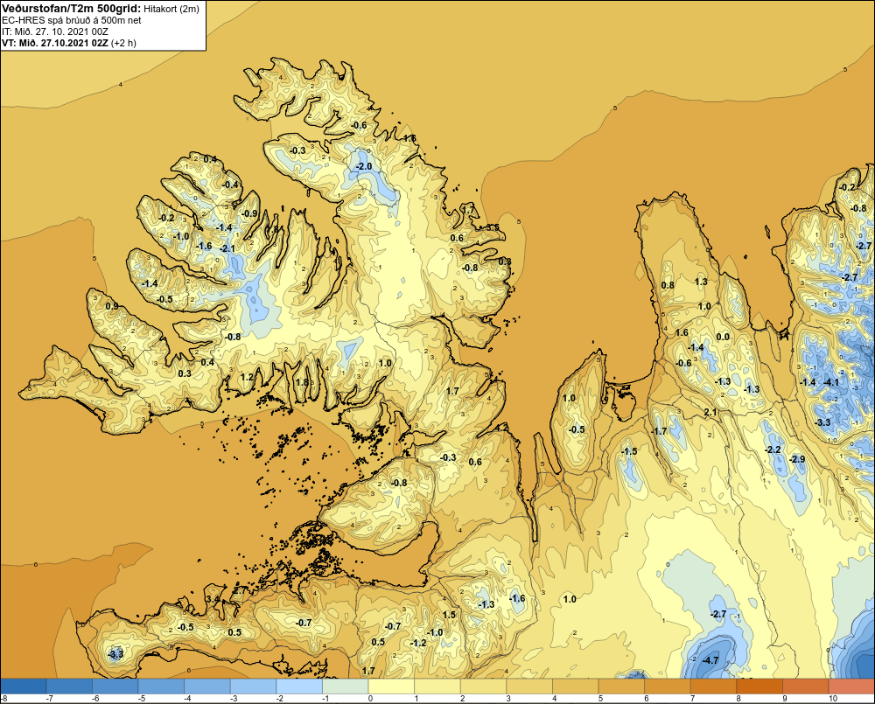The width and height of the screenshot is (875, 704).
Task: Pick the legend color between 4 and 5
Action: point(575,687)
